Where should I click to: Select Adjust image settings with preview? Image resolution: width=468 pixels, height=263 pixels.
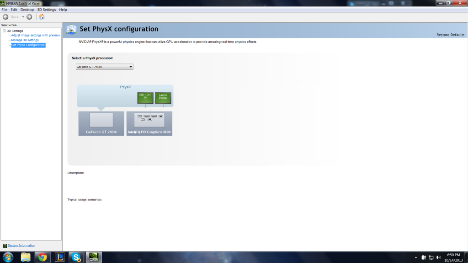(x=36, y=35)
